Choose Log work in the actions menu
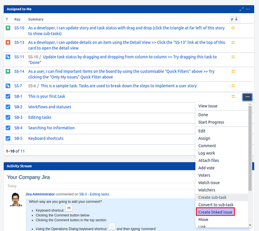The width and height of the screenshot is (259, 231). pyautogui.click(x=207, y=153)
